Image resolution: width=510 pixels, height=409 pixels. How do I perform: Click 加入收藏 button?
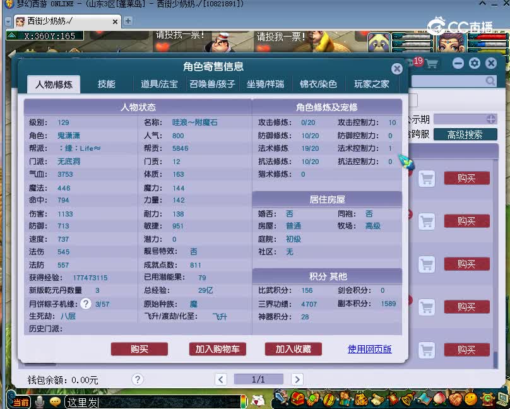(294, 349)
